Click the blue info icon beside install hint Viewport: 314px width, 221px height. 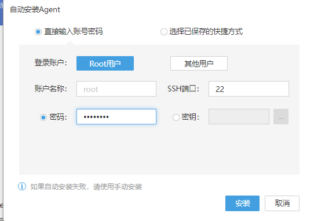22,186
